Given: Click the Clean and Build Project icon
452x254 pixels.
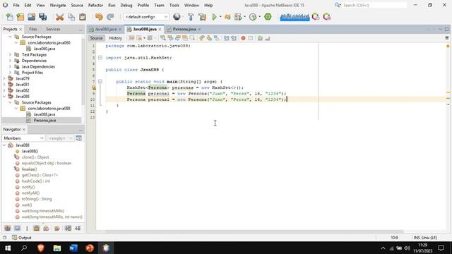Looking at the screenshot, I should pyautogui.click(x=203, y=17).
